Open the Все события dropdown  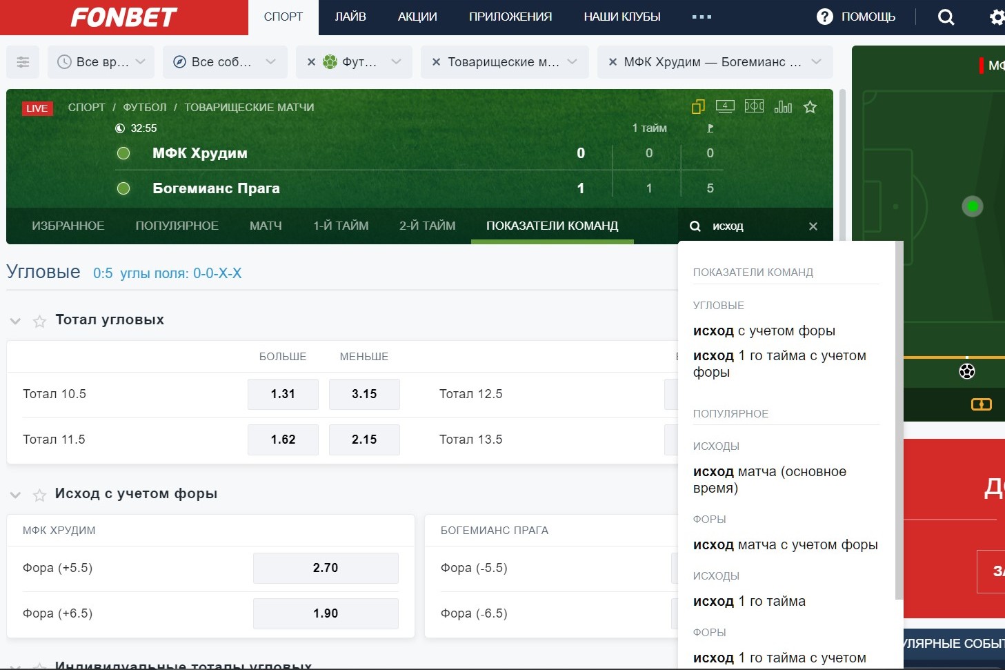coord(224,62)
